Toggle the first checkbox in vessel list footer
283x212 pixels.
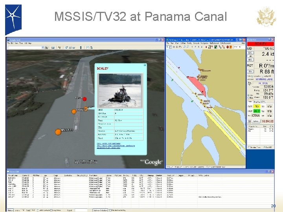38,210
